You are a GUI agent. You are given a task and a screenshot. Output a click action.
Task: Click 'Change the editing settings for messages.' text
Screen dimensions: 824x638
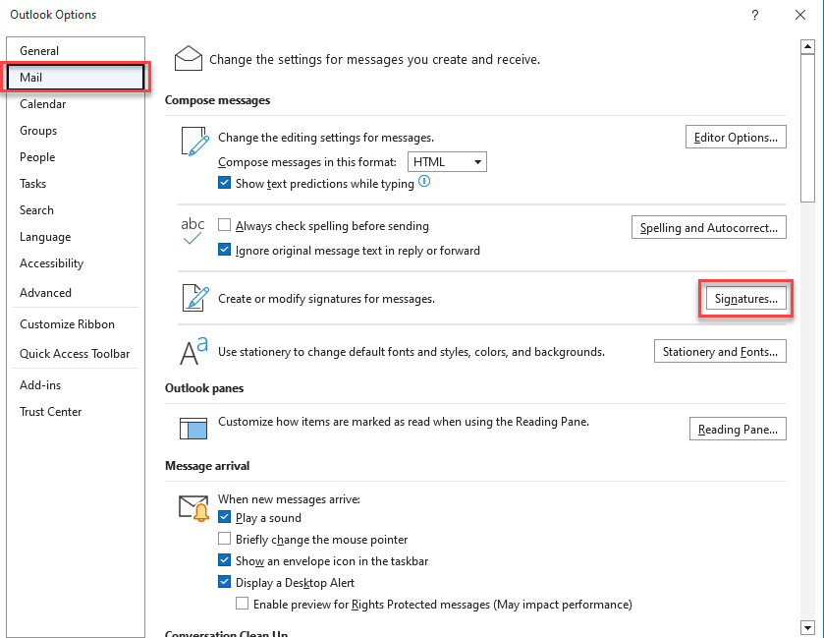tap(326, 138)
